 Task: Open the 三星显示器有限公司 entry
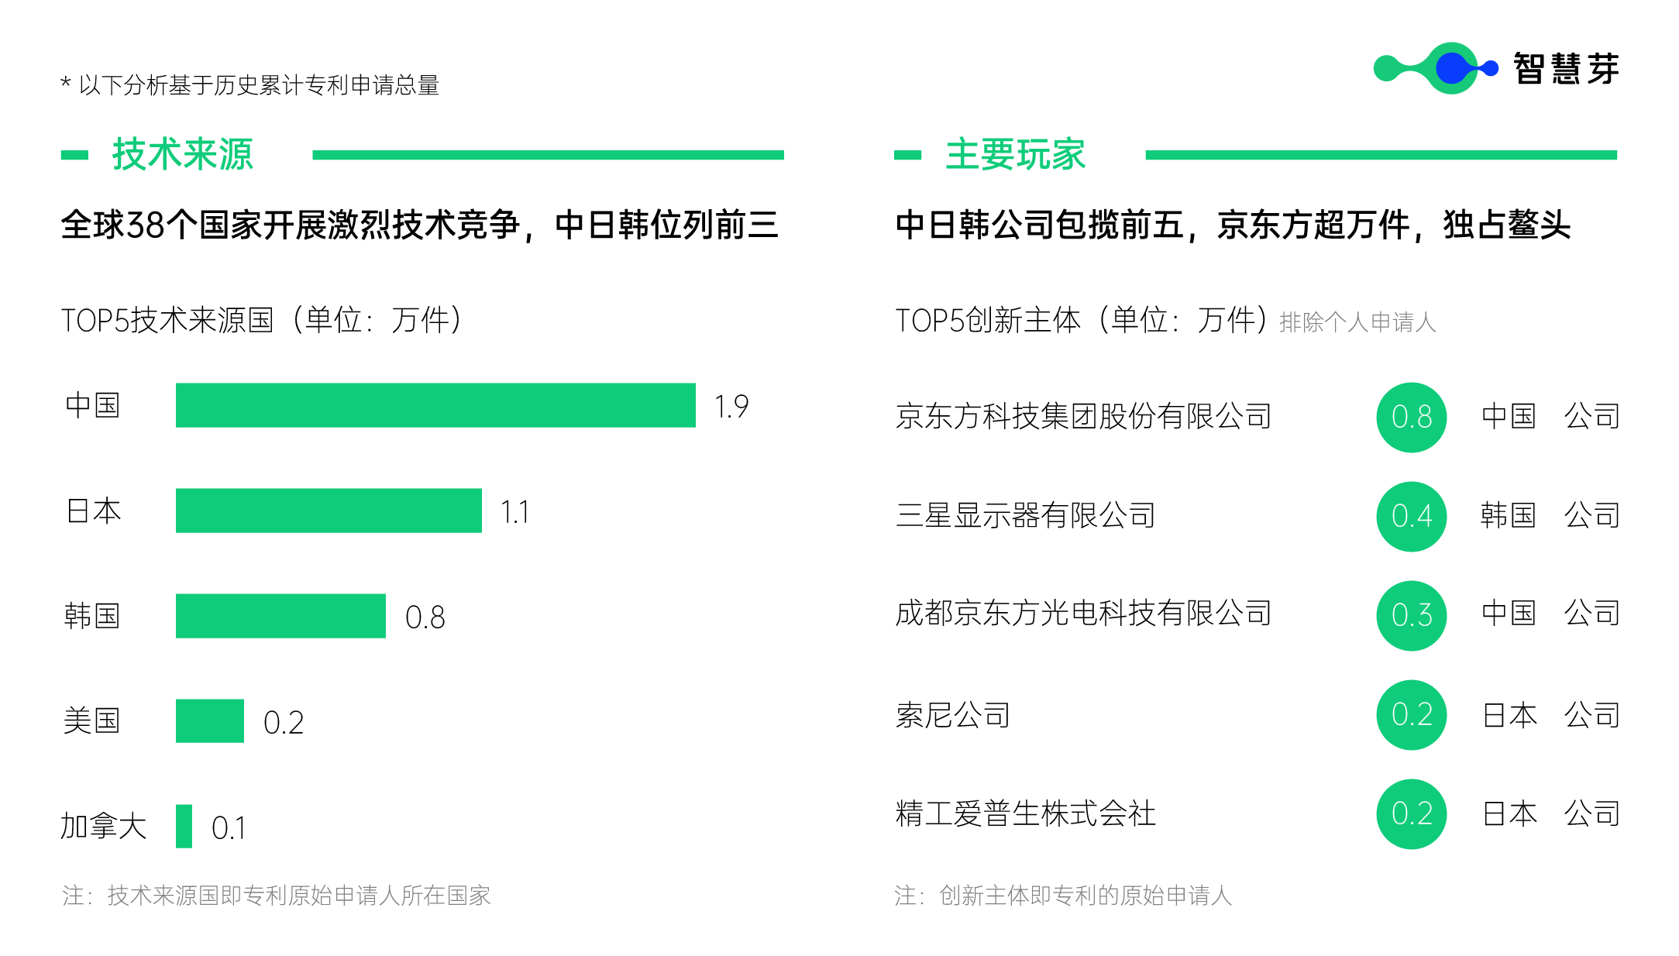click(1025, 515)
